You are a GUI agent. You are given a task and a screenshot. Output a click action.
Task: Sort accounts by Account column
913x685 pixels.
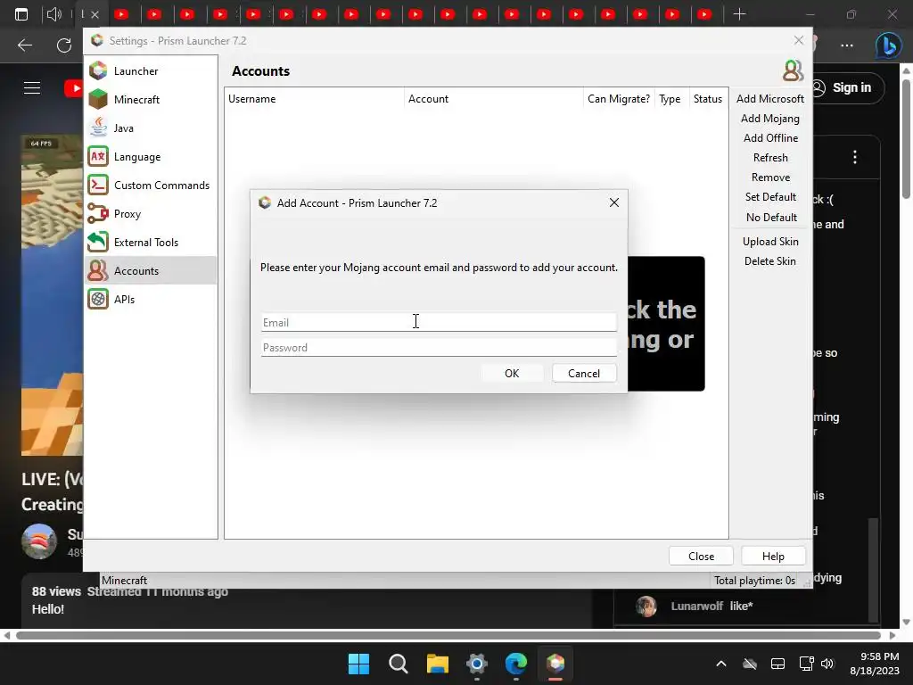(493, 99)
